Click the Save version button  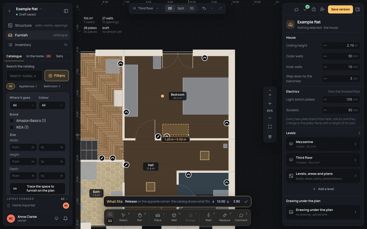click(x=340, y=9)
